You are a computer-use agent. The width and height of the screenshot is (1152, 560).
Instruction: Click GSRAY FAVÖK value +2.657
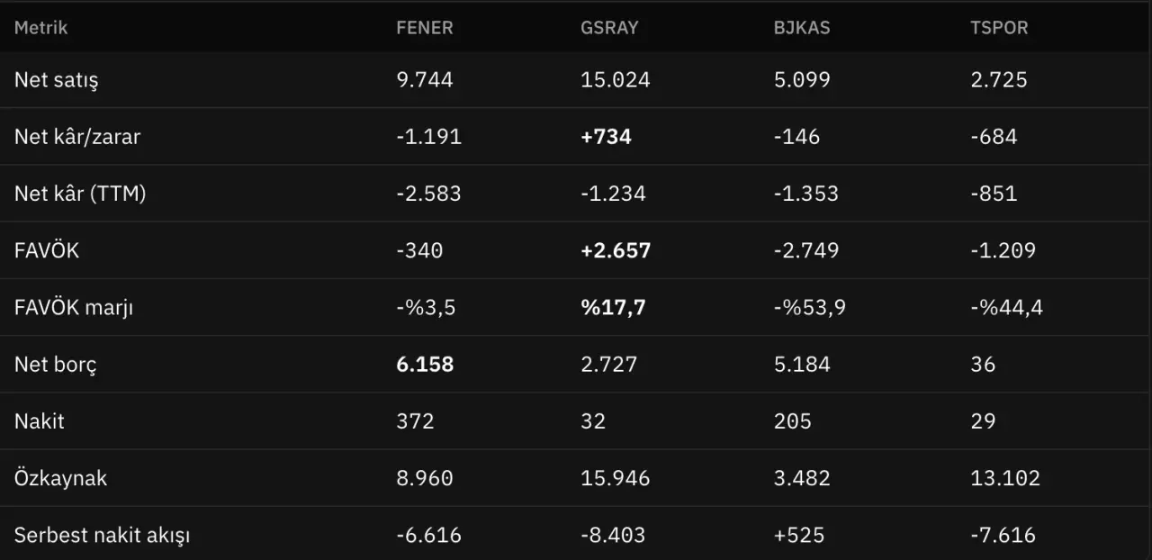coord(616,250)
